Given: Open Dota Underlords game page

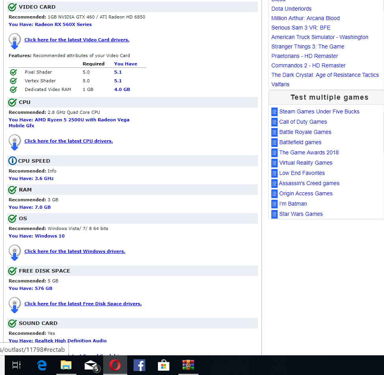Looking at the screenshot, I should click(x=291, y=9).
